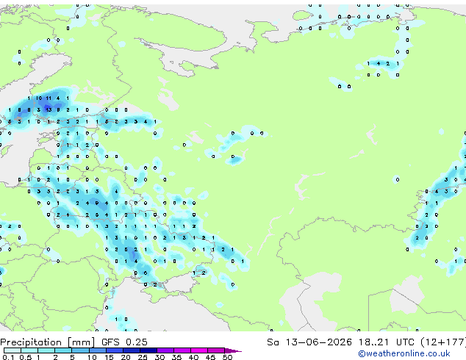Pick the 30–35 mm purple legend swatch
This screenshot has height=360, width=466.
click(165, 350)
